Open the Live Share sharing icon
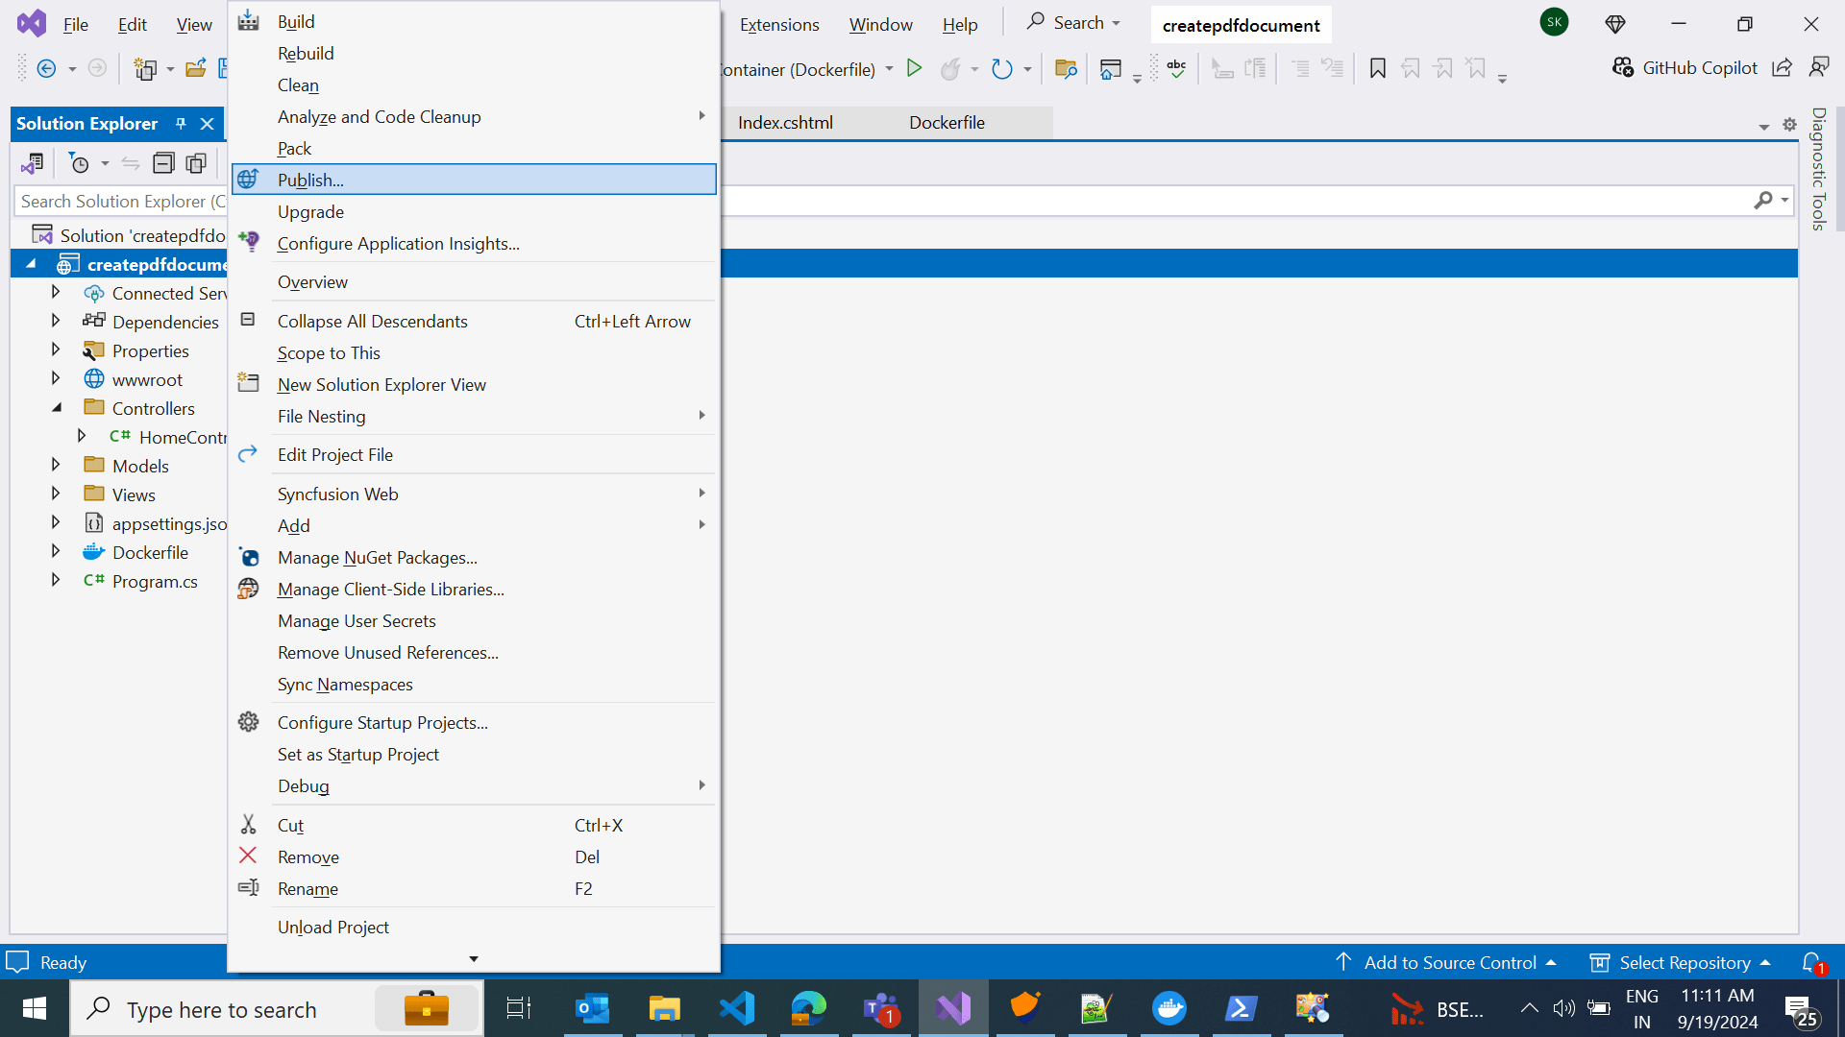This screenshot has width=1845, height=1037. [1783, 67]
